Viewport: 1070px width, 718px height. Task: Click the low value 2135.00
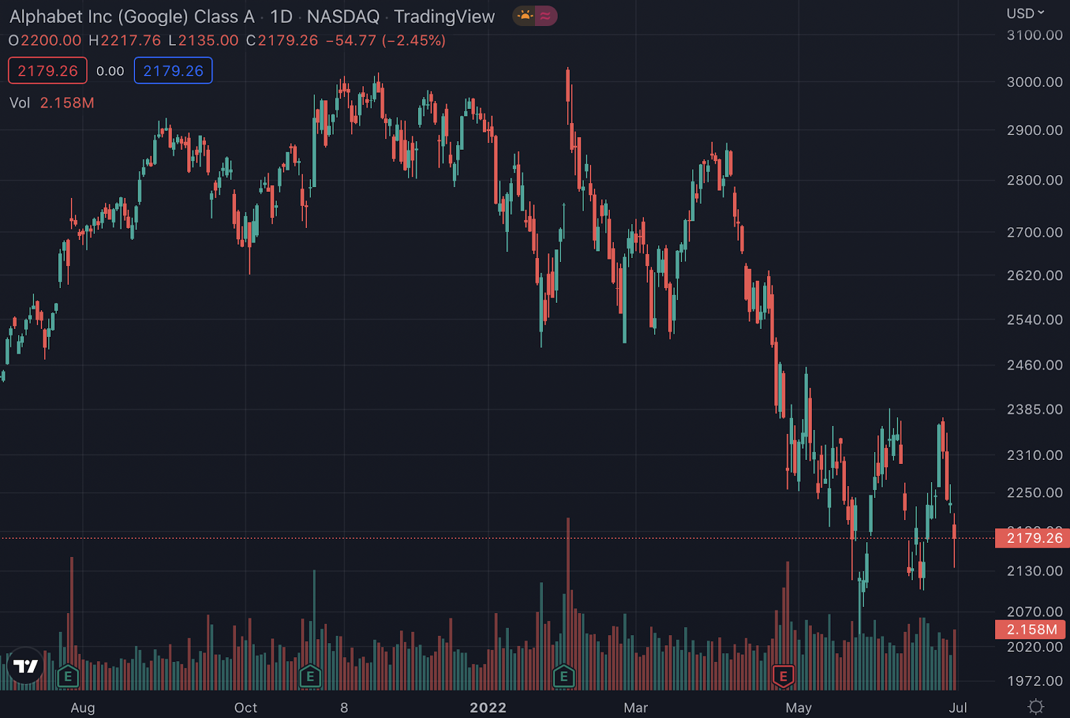point(208,41)
